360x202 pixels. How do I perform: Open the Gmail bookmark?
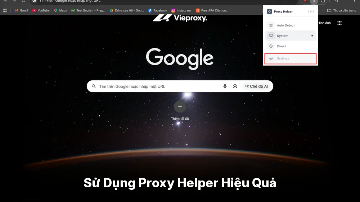21,10
